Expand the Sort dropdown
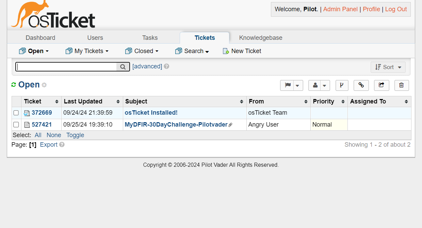Screen dimensions: 422x228 tap(388, 67)
